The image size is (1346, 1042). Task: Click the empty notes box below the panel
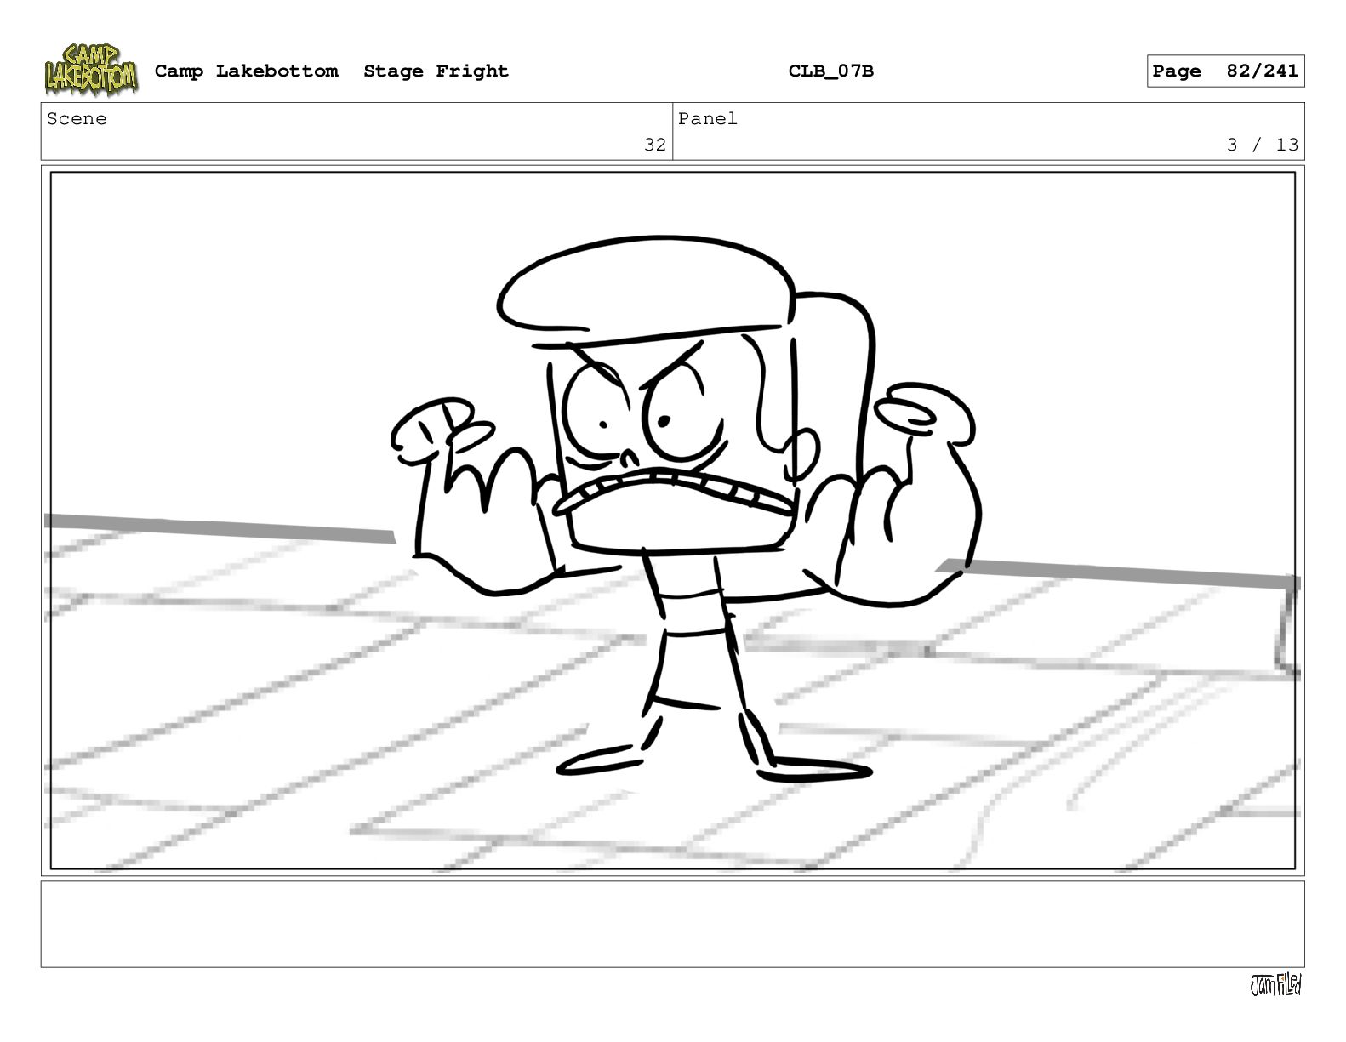click(672, 924)
